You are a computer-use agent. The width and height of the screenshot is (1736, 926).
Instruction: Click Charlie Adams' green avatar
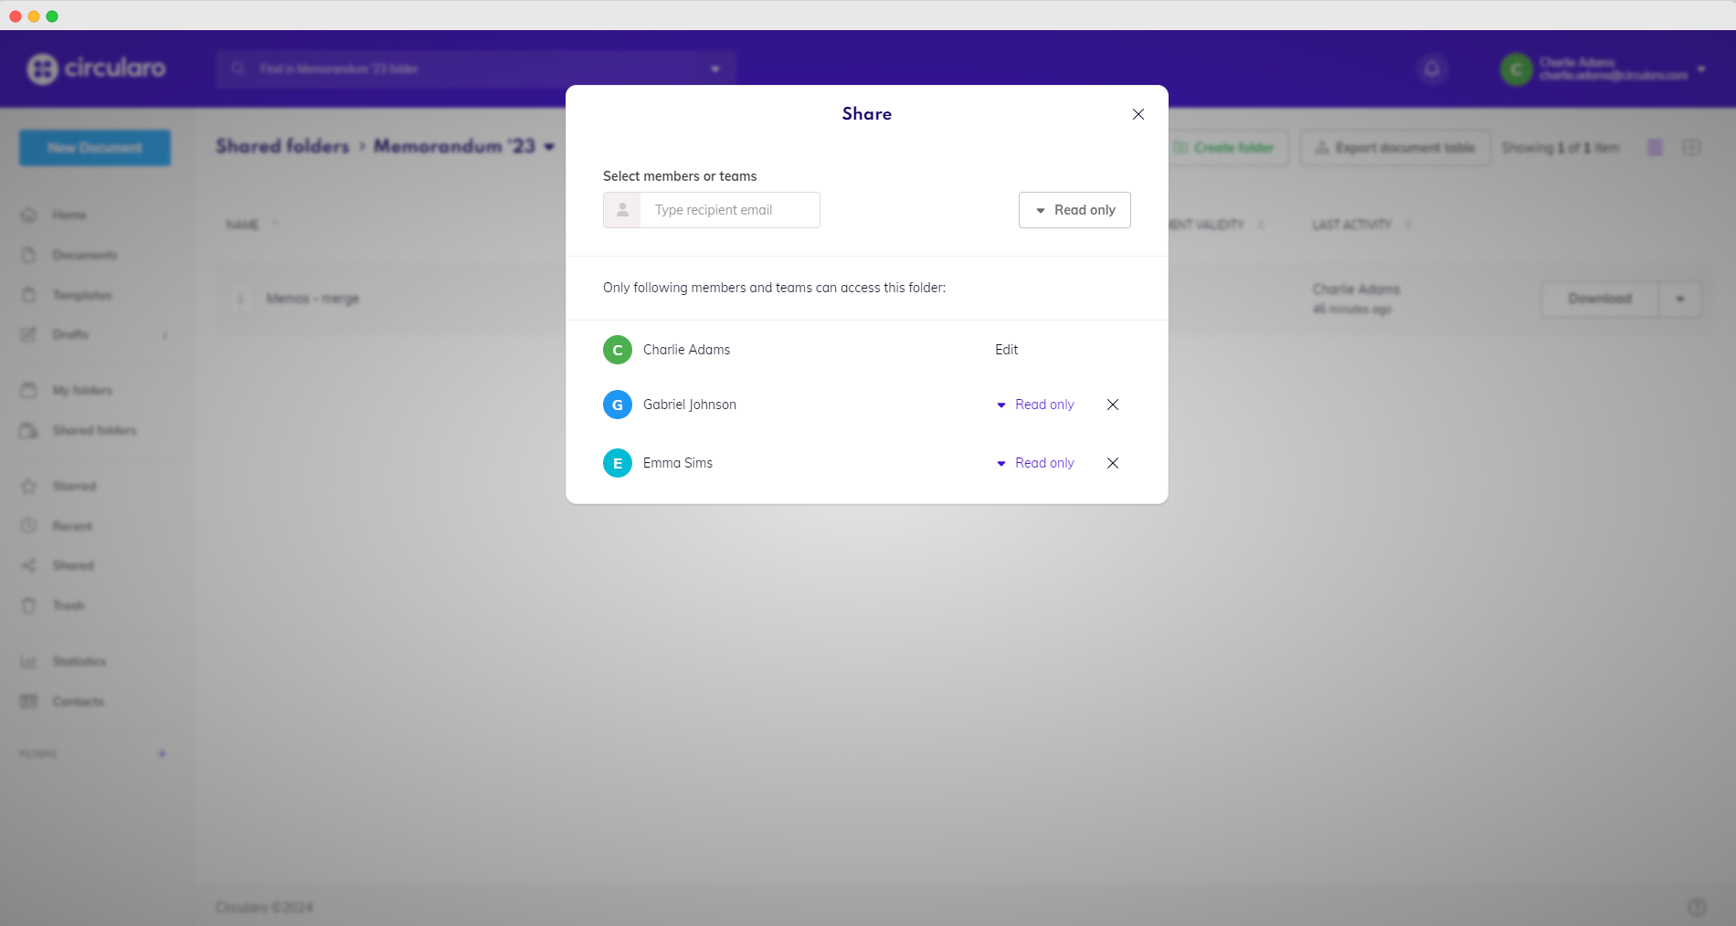point(618,350)
